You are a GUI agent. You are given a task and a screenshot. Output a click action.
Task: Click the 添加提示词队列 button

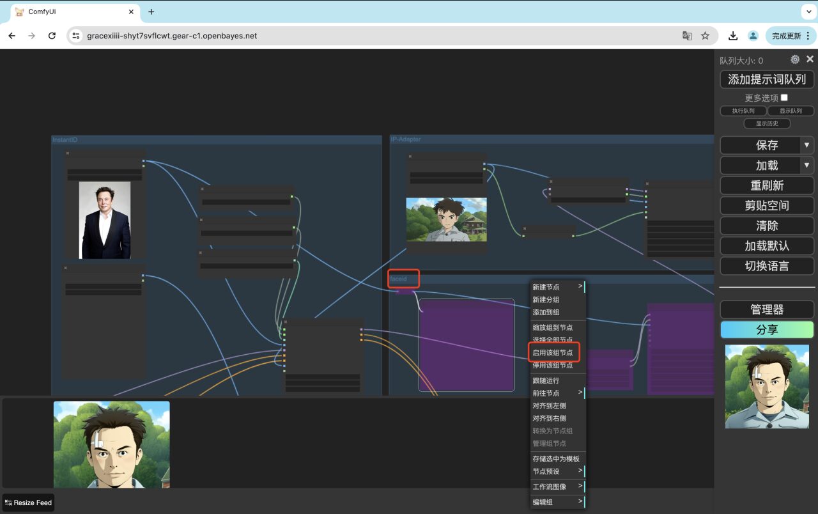pos(767,79)
